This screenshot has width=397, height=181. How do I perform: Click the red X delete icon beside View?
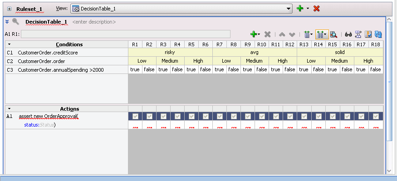pos(316,9)
